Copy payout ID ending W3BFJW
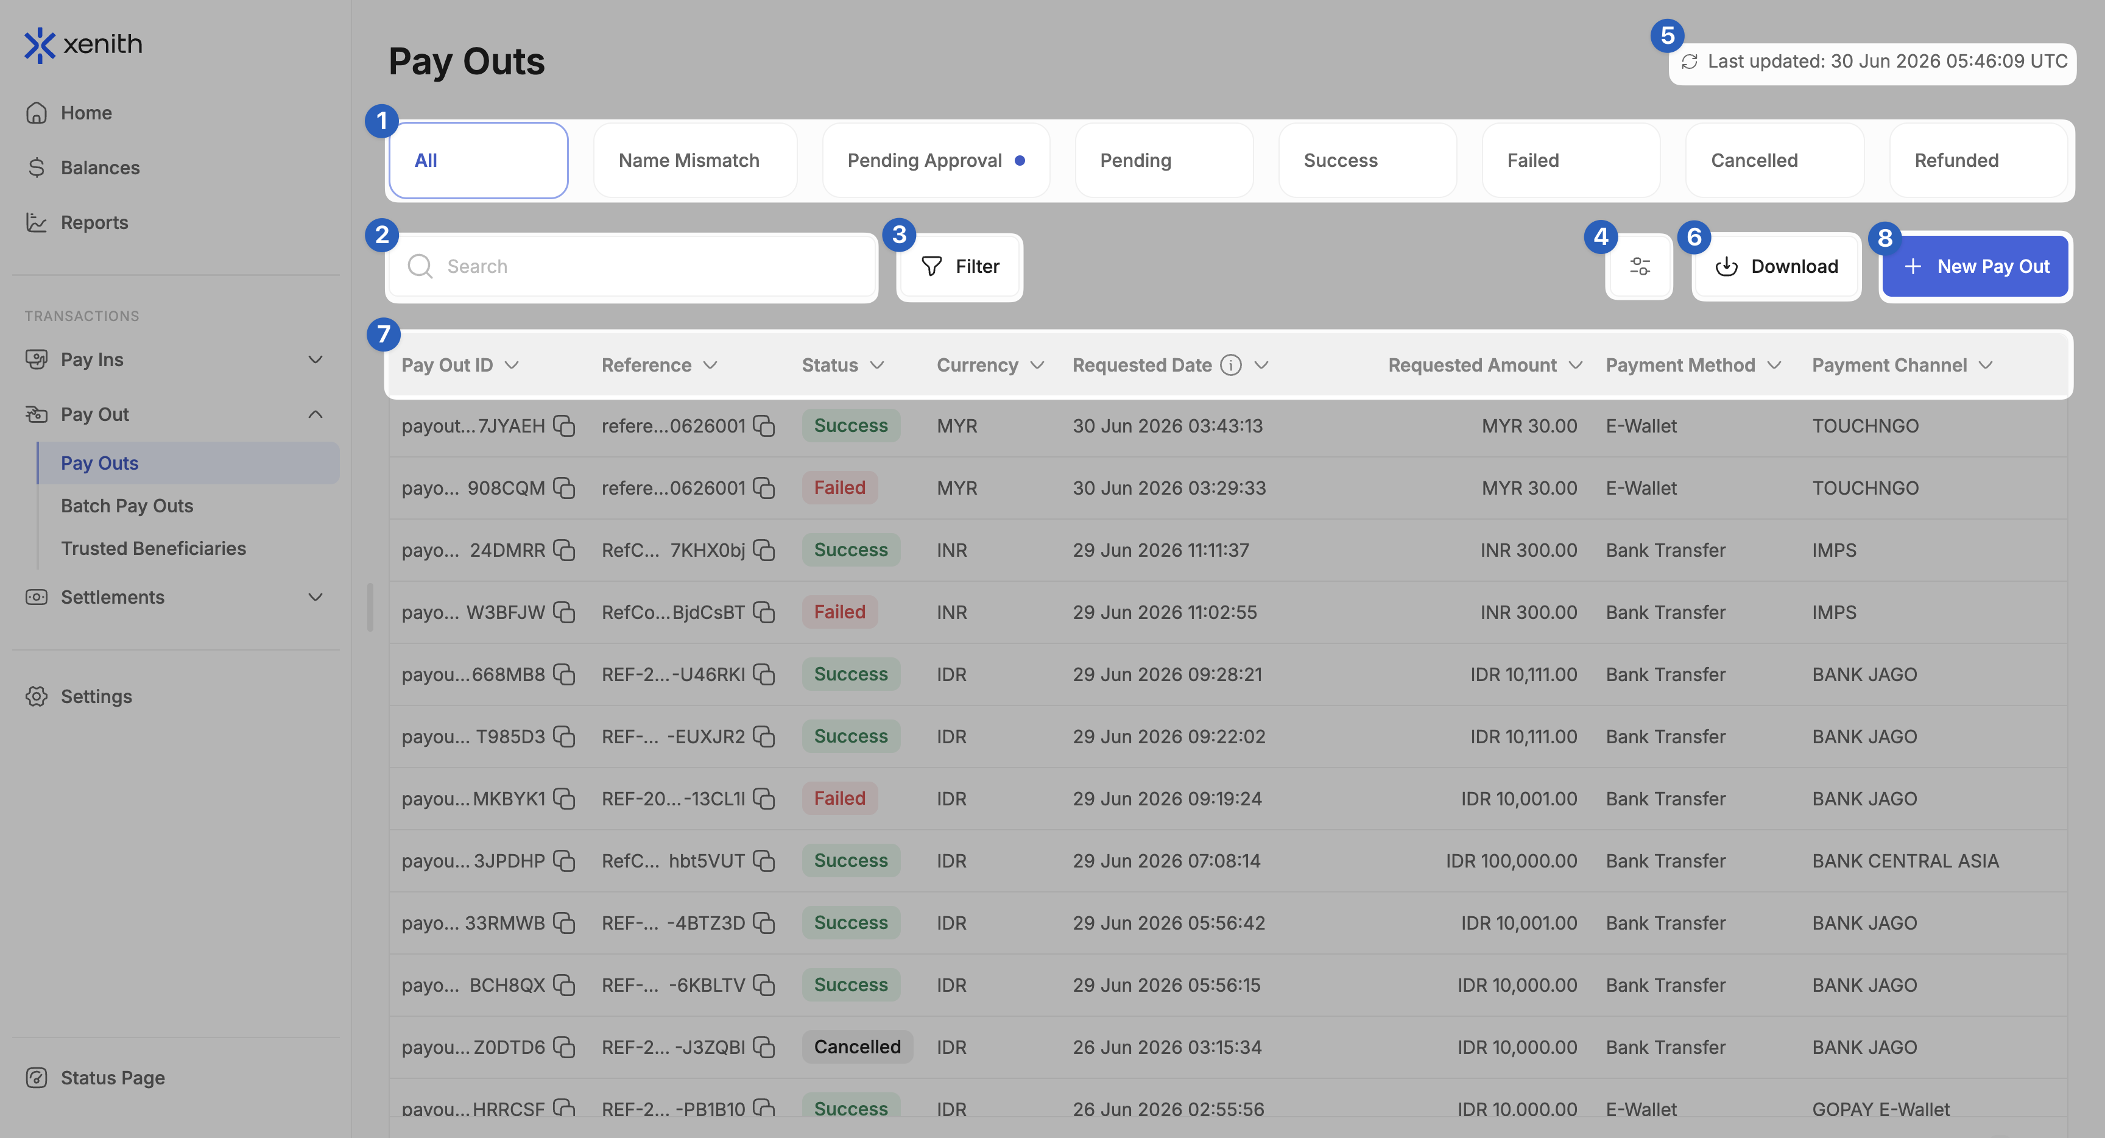Viewport: 2105px width, 1138px height. 564,612
